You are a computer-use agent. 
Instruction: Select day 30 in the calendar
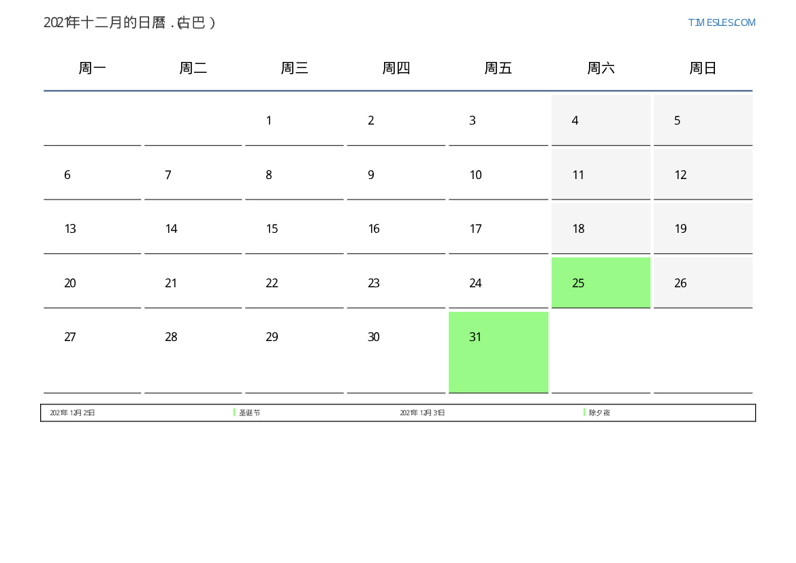(x=396, y=353)
